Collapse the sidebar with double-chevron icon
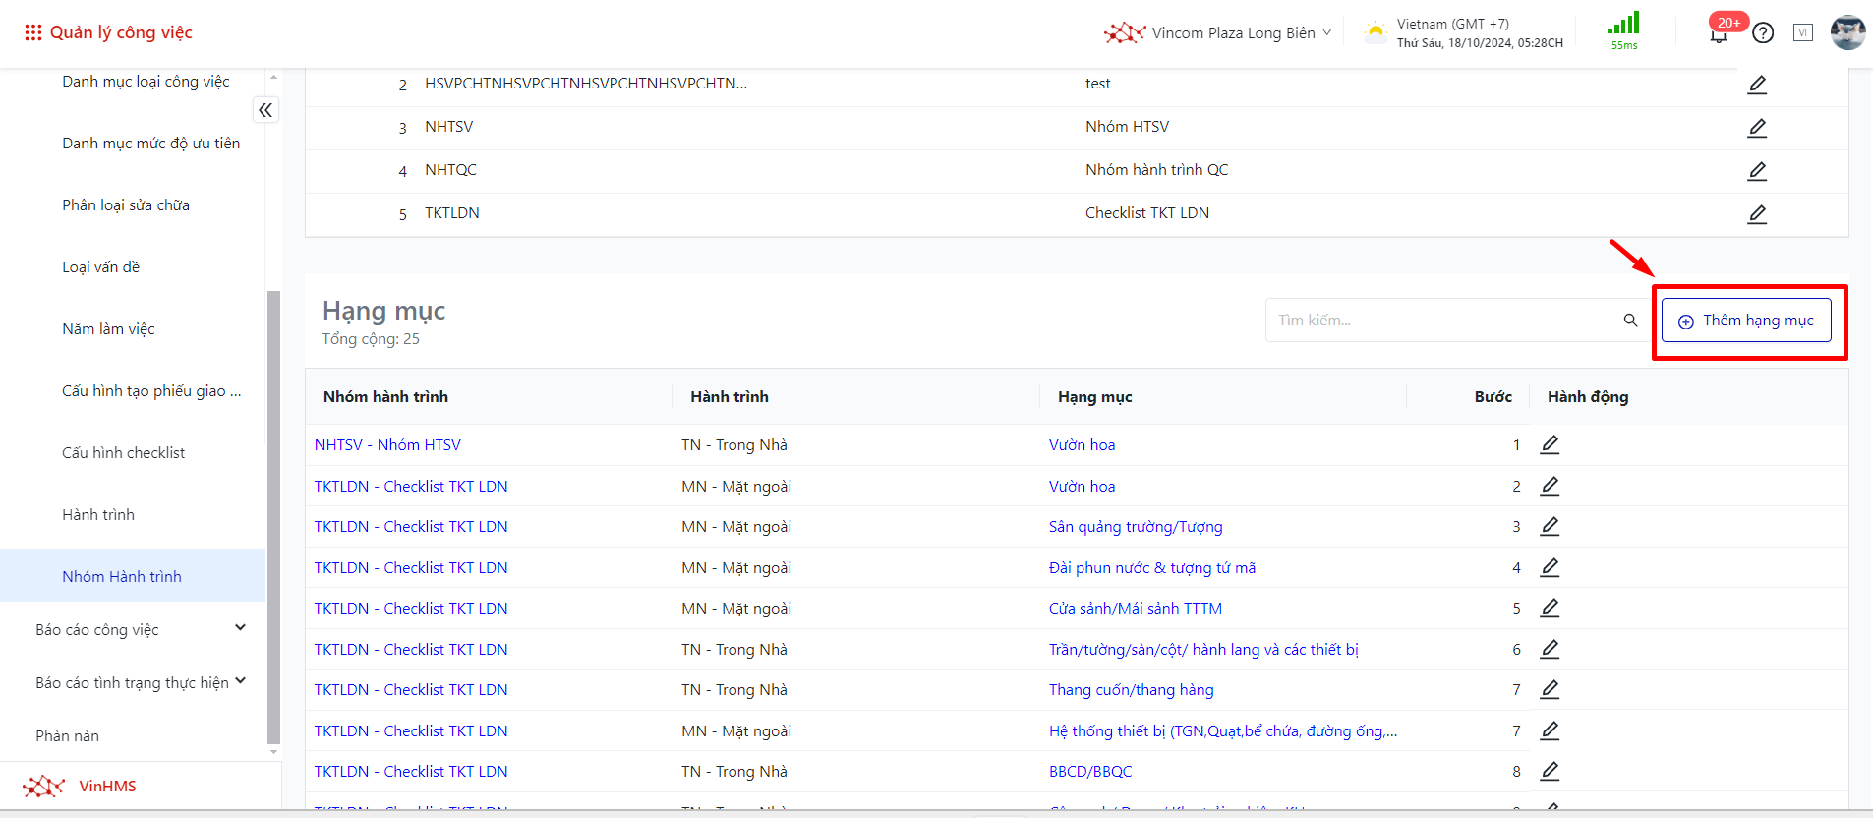1873x818 pixels. 265,110
